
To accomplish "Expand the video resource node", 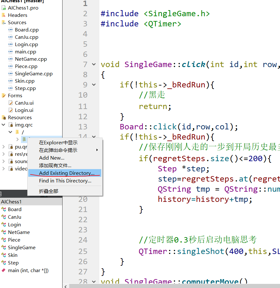I will [3, 168].
